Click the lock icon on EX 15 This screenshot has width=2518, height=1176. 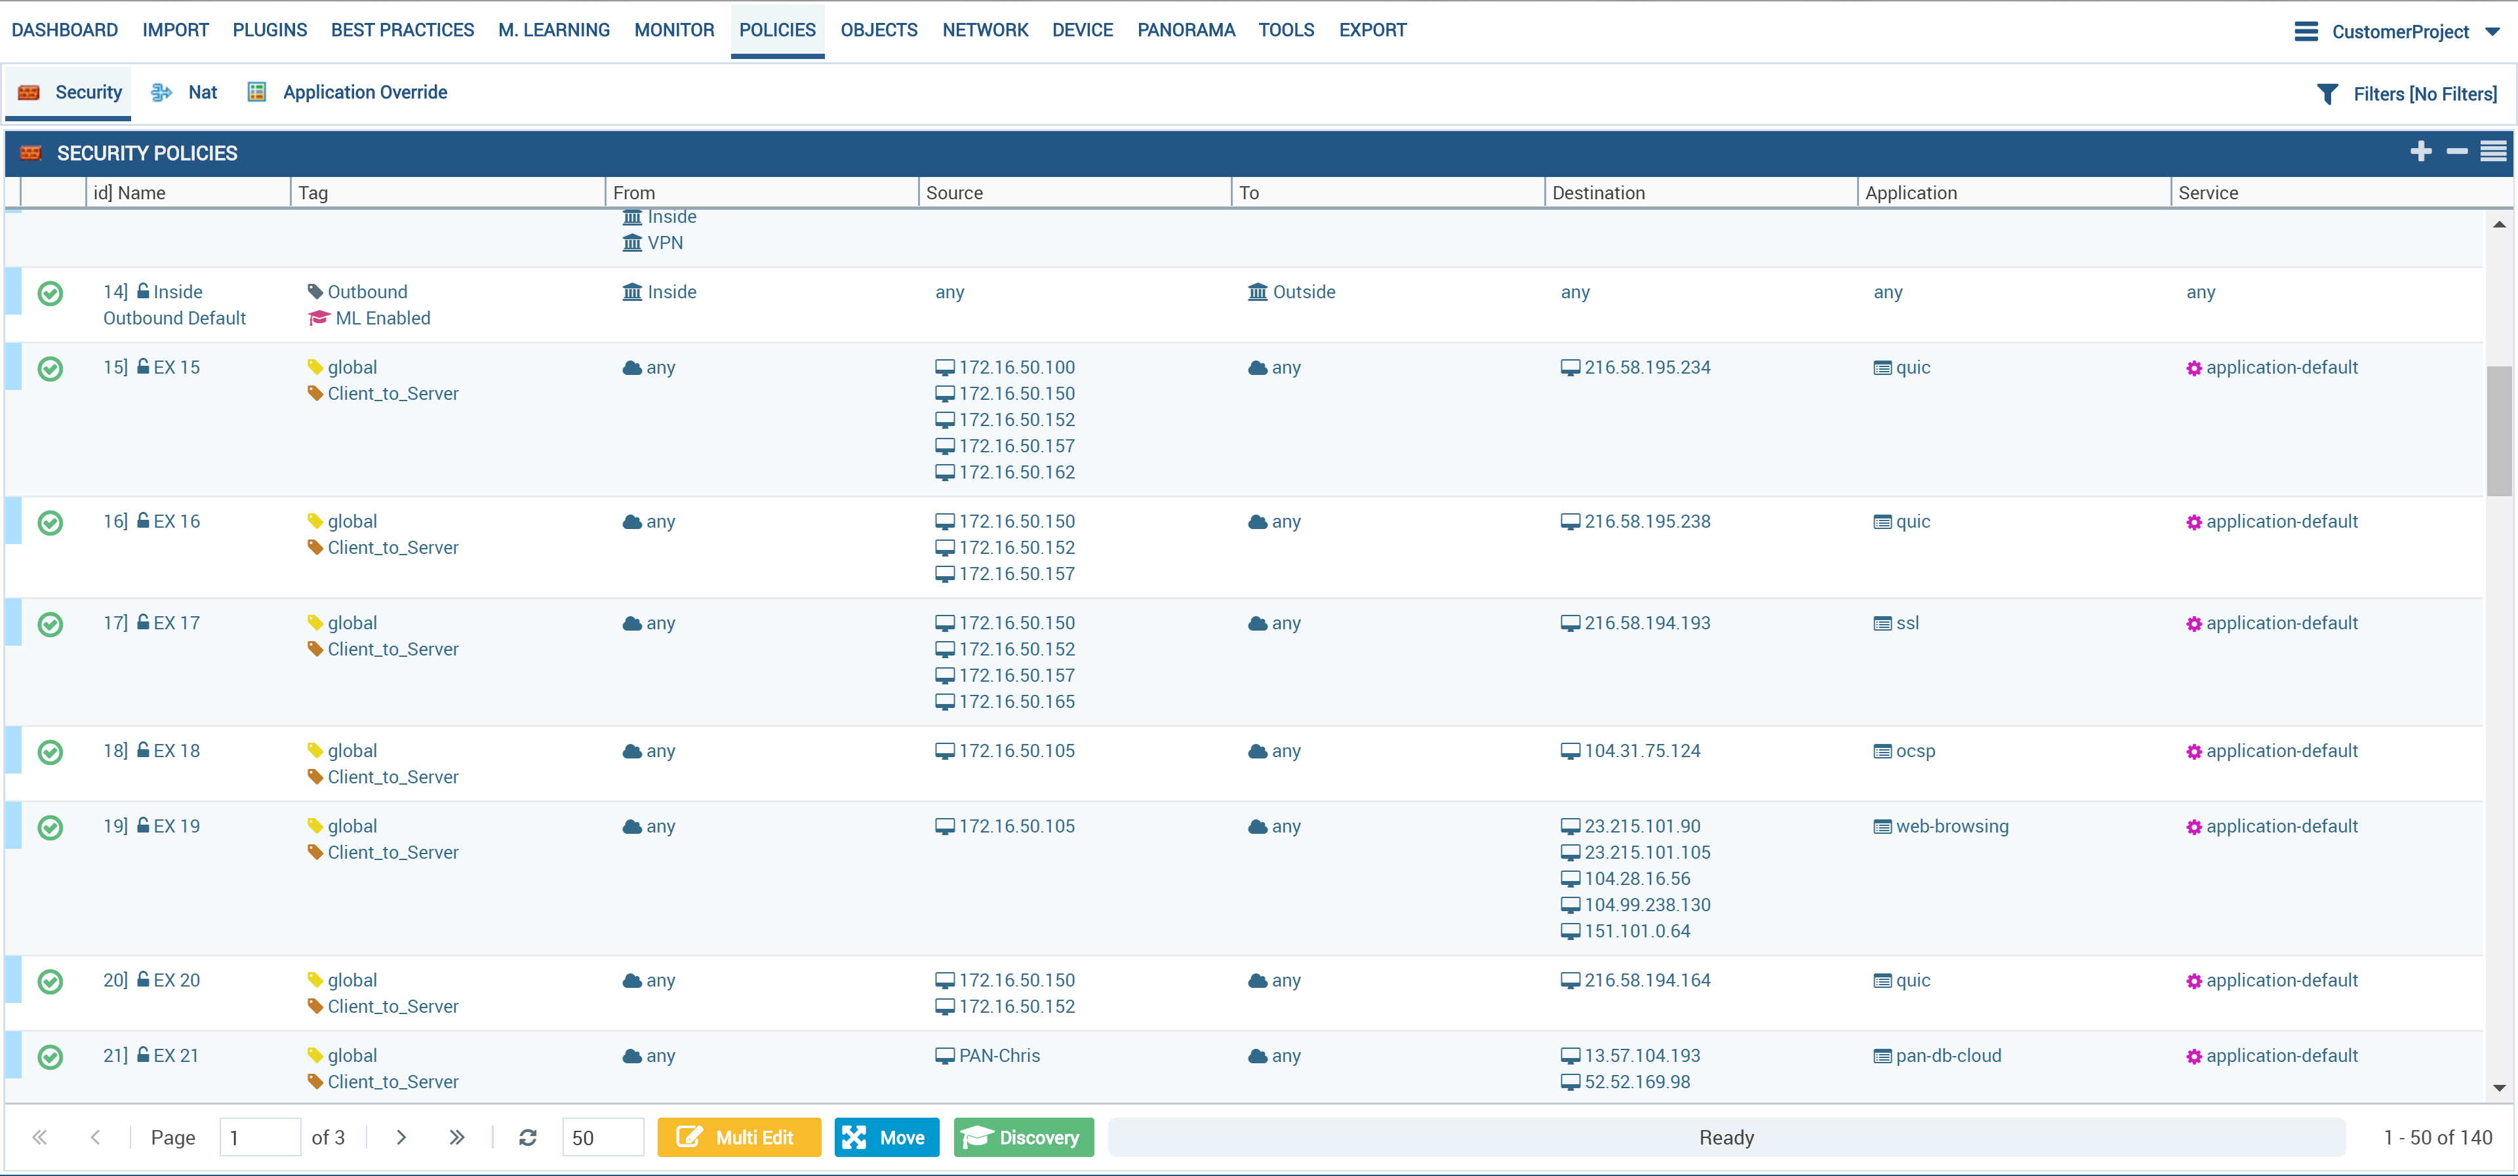(144, 366)
